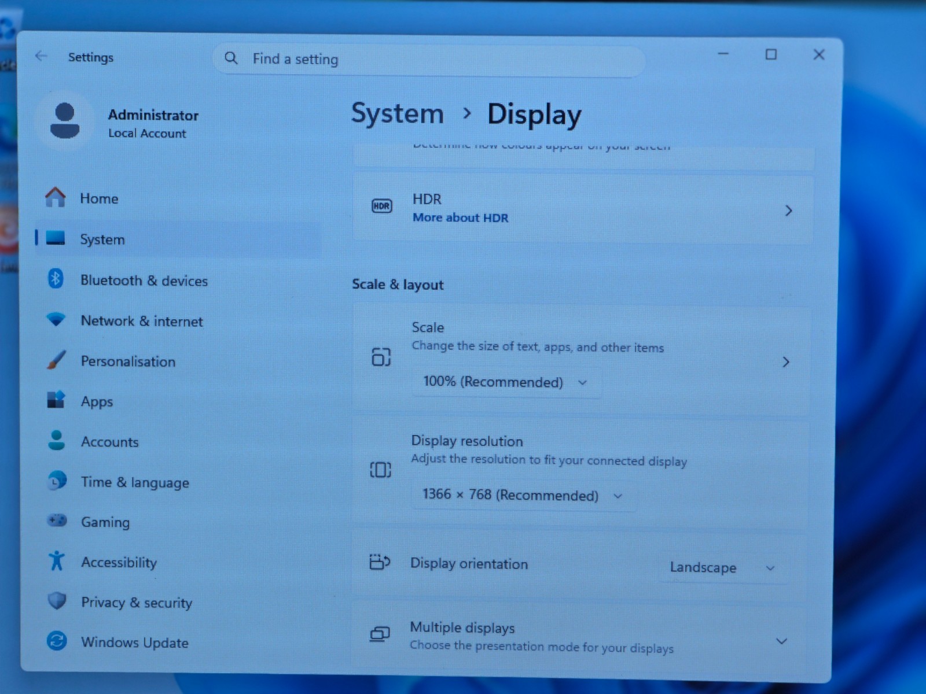This screenshot has height=694, width=926.
Task: Click the Accessibility figure icon
Action: coord(57,561)
